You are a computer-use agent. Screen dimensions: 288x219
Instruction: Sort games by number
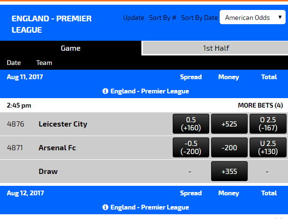click(x=163, y=18)
